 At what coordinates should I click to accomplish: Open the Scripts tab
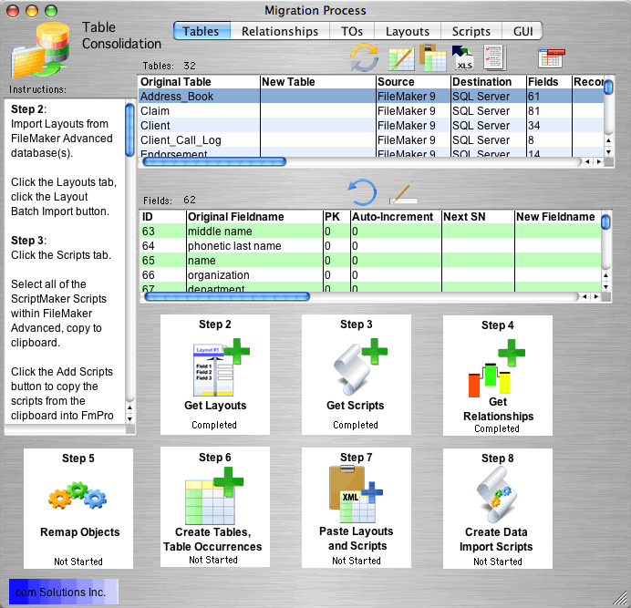point(471,31)
